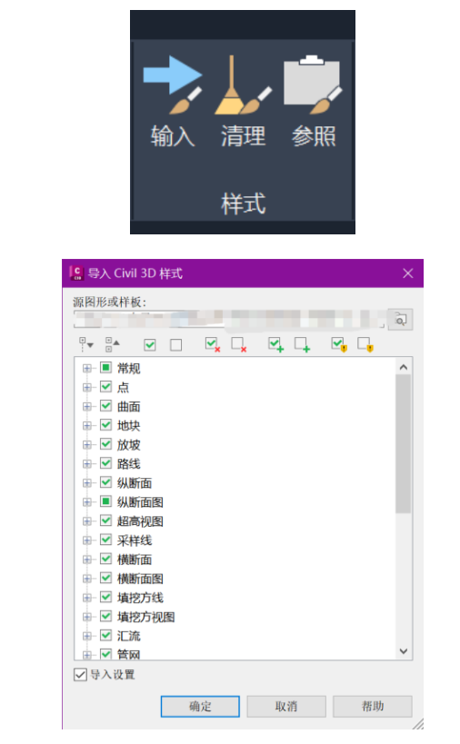
Task: Expand the 点 tree node
Action: pos(87,387)
